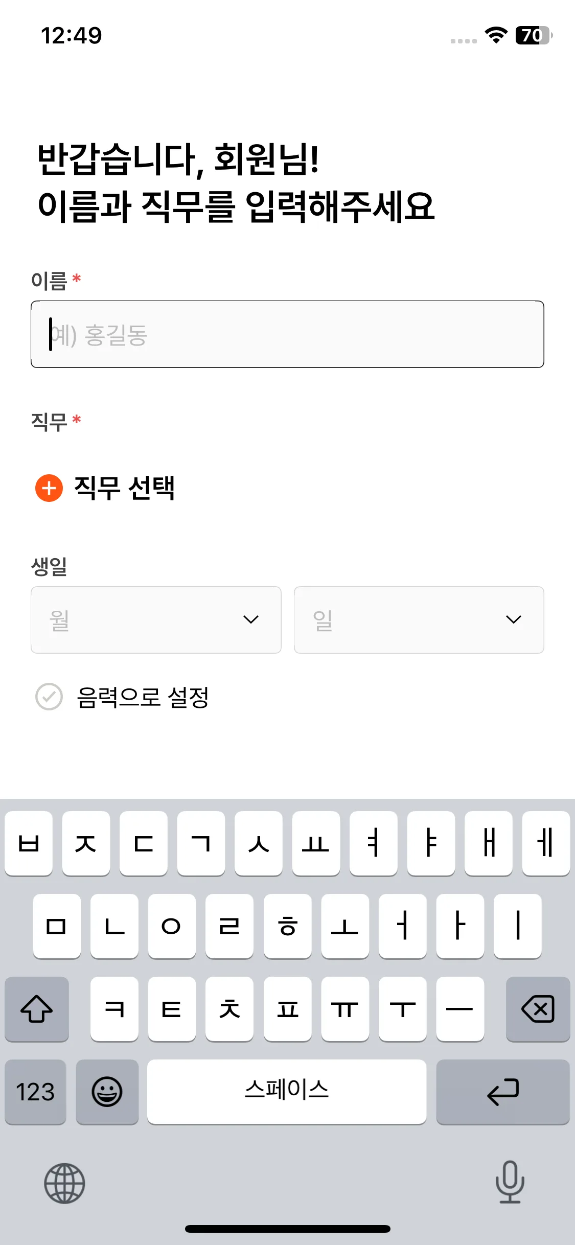Image resolution: width=575 pixels, height=1245 pixels.
Task: Switch keyboard language with globe icon
Action: 64,1183
